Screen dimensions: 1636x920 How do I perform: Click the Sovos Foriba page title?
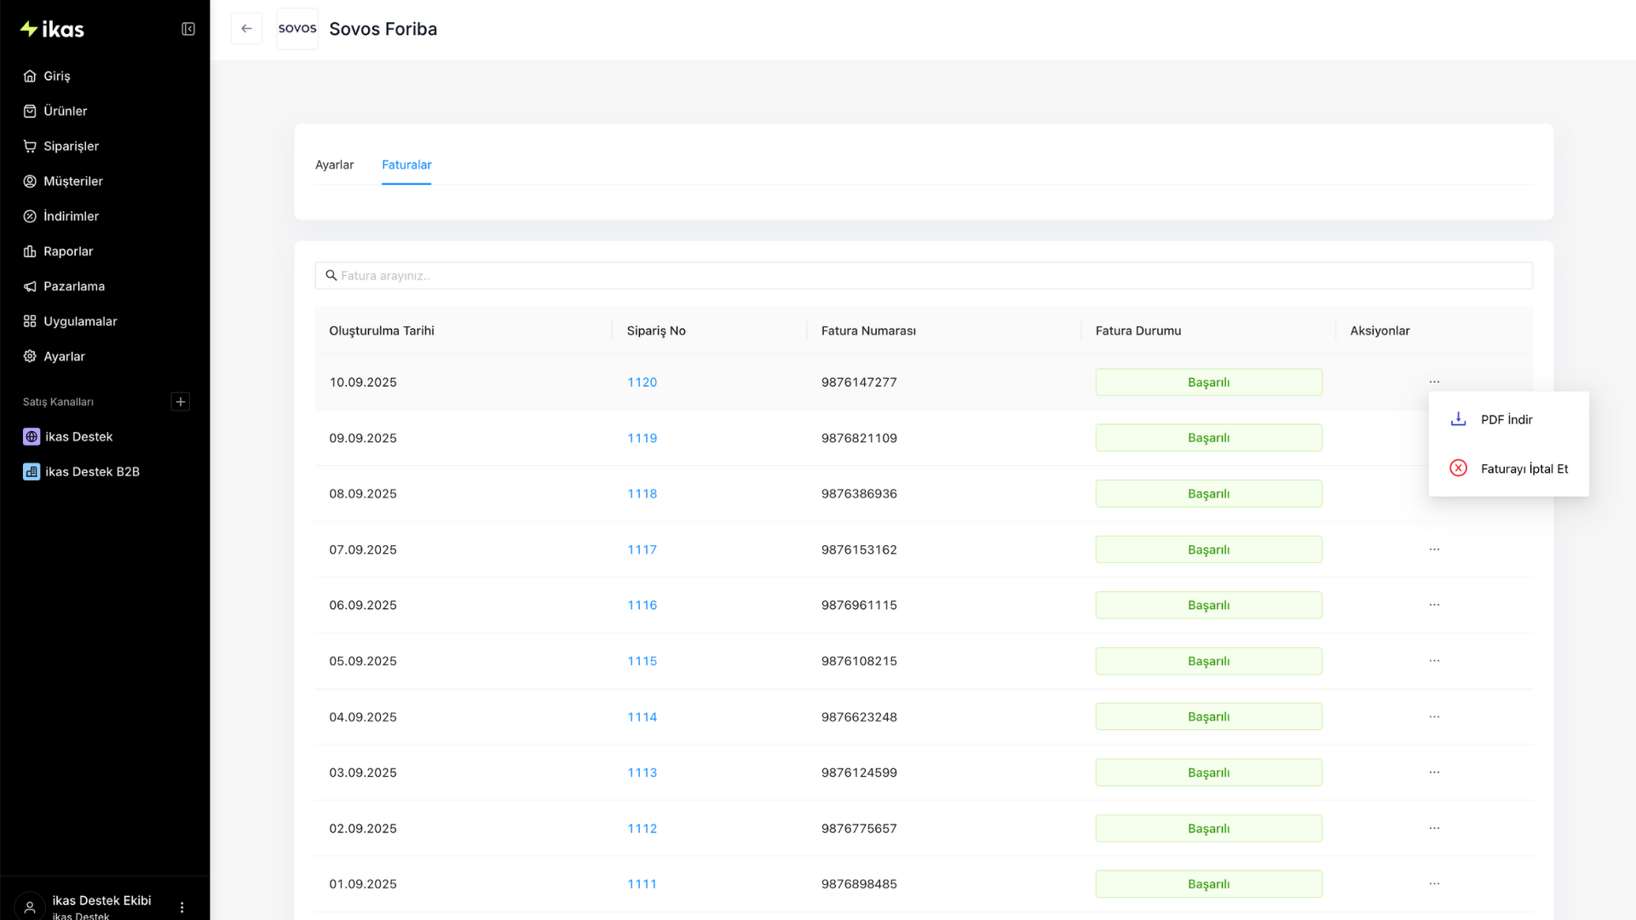pos(383,29)
